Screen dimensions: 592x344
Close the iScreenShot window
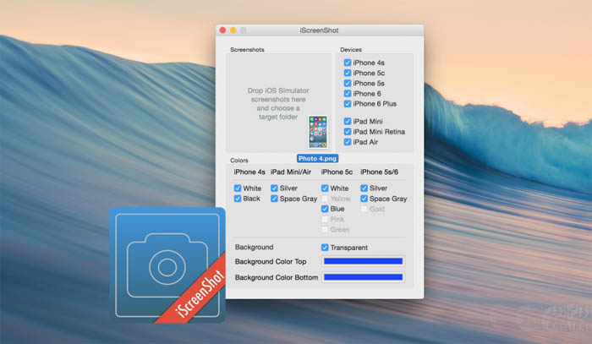222,30
